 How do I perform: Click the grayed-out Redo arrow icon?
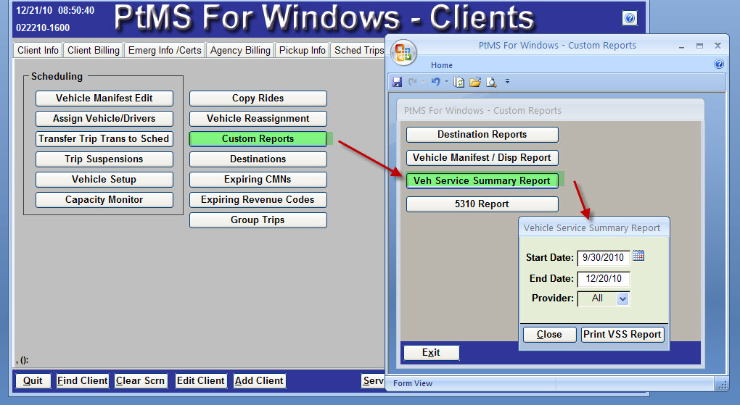[x=413, y=82]
